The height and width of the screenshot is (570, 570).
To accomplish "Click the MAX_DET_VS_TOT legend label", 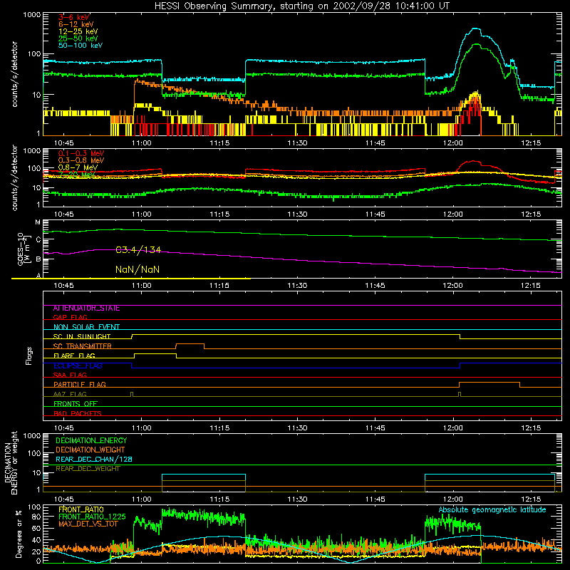I will [88, 524].
